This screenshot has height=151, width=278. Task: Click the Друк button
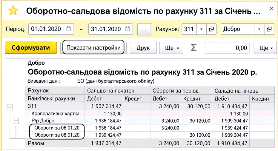(x=143, y=48)
